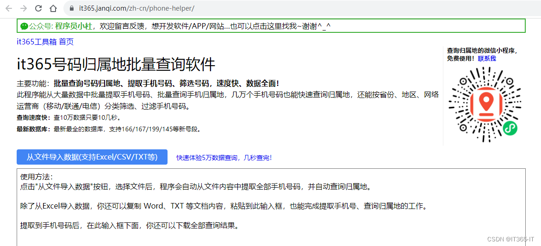Viewport: 541px width, 246px height.
Task: Open the it365工具箱 首页 link
Action: 45,42
